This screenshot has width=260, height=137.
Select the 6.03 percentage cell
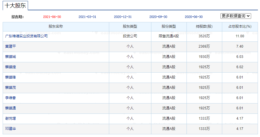tap(240, 57)
